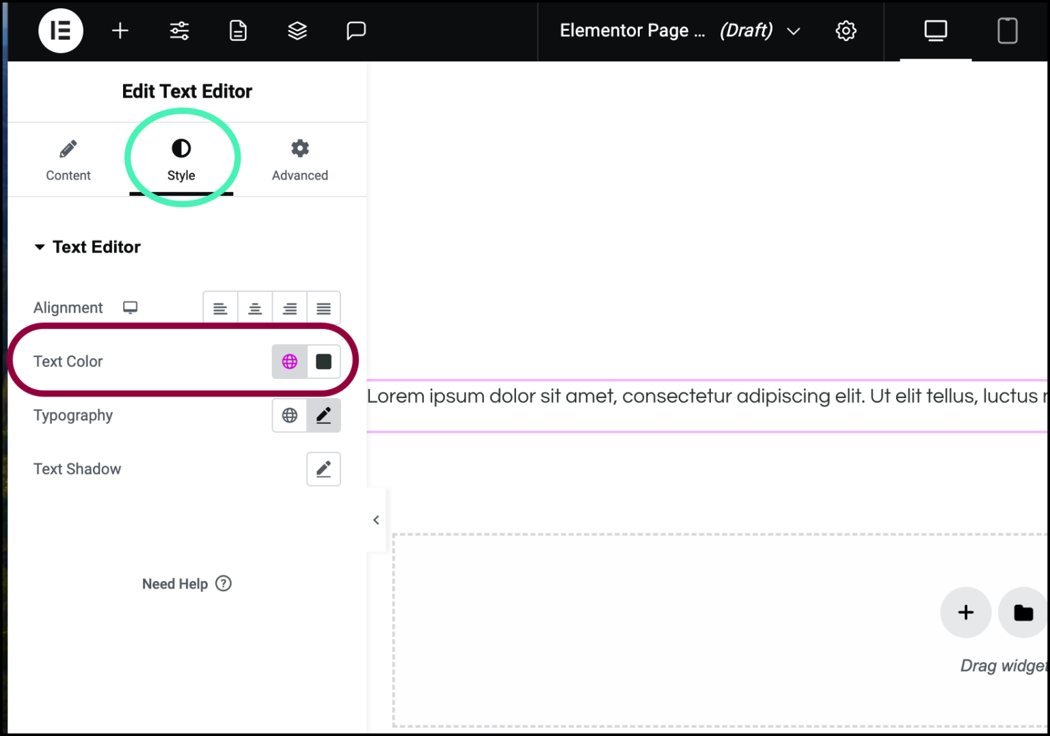This screenshot has width=1050, height=736.
Task: Click the Need Help link
Action: click(187, 584)
